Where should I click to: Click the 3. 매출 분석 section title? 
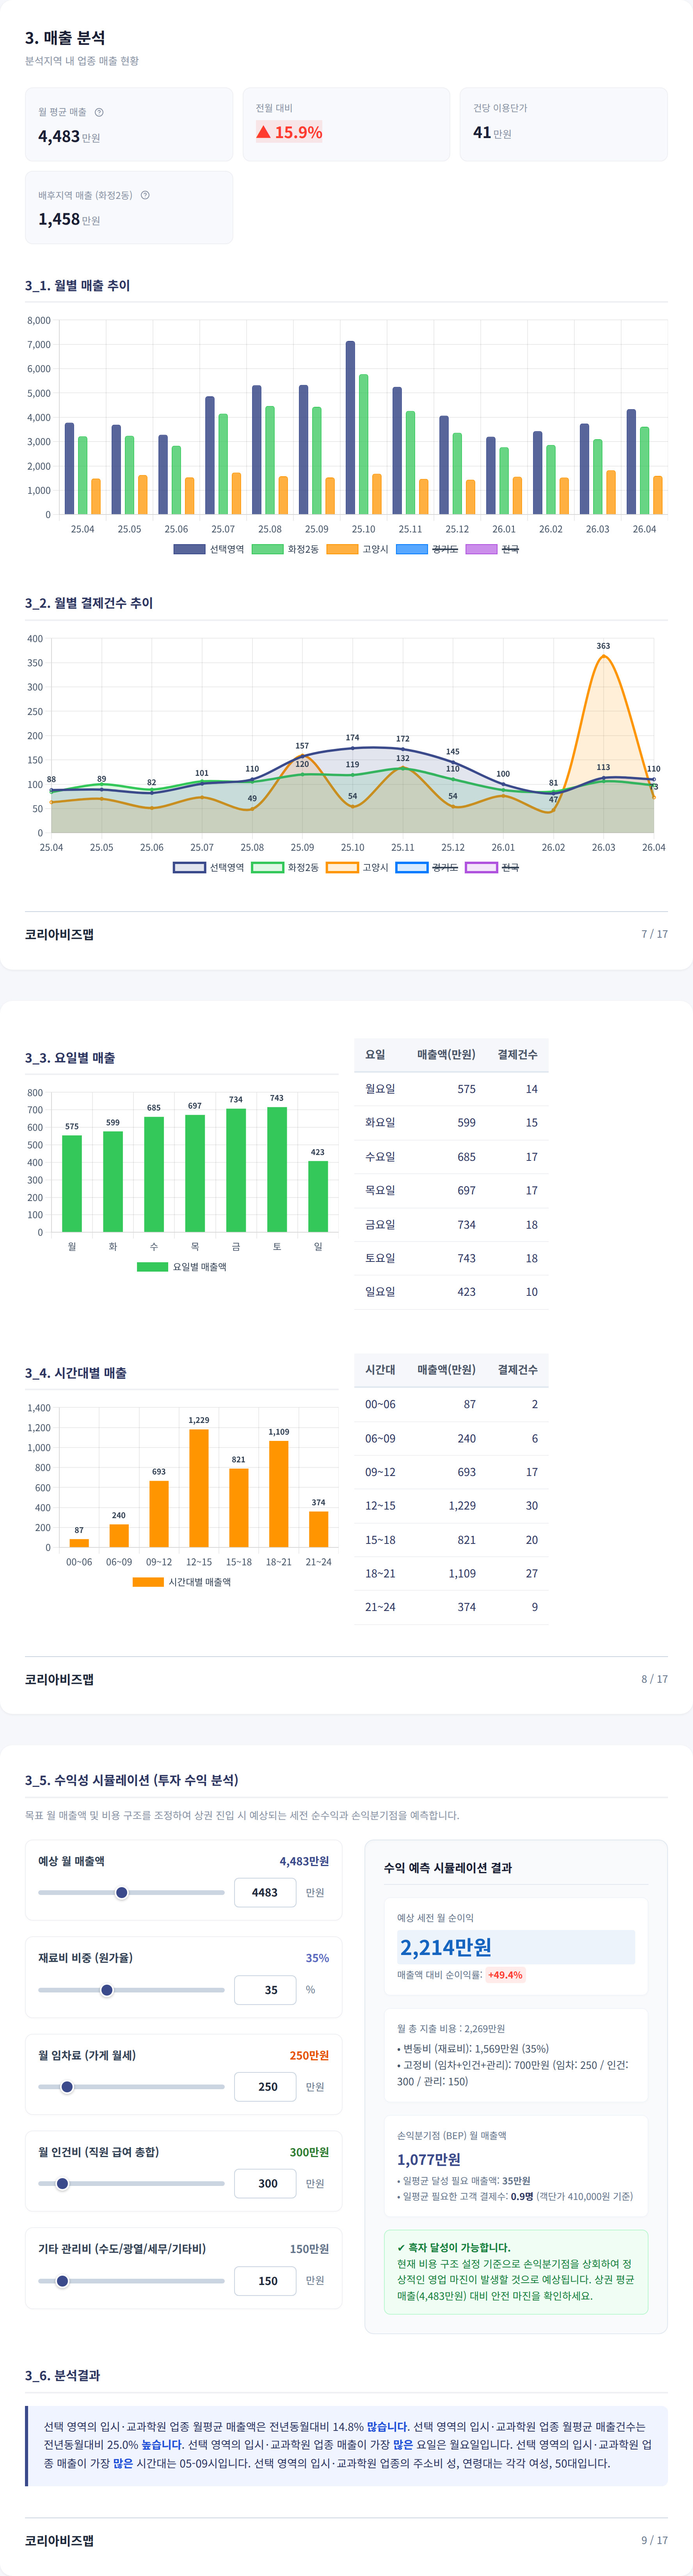tap(65, 38)
